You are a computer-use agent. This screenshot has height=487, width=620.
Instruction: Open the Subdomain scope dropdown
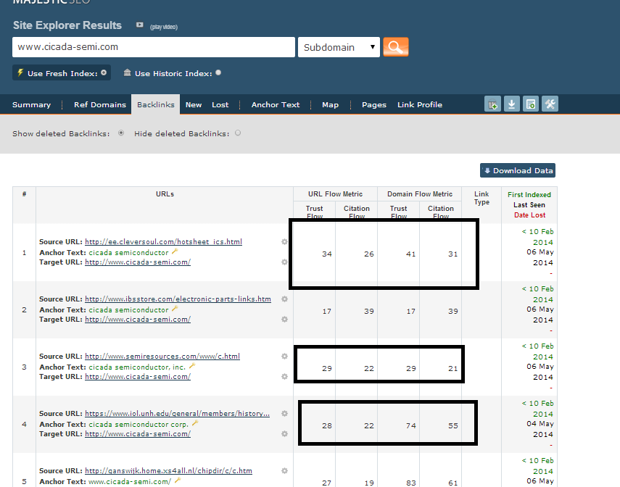[339, 47]
